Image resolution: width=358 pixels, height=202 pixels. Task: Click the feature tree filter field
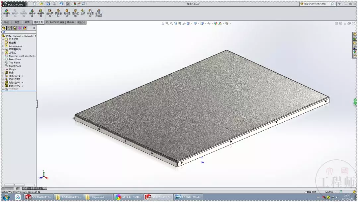click(19, 32)
